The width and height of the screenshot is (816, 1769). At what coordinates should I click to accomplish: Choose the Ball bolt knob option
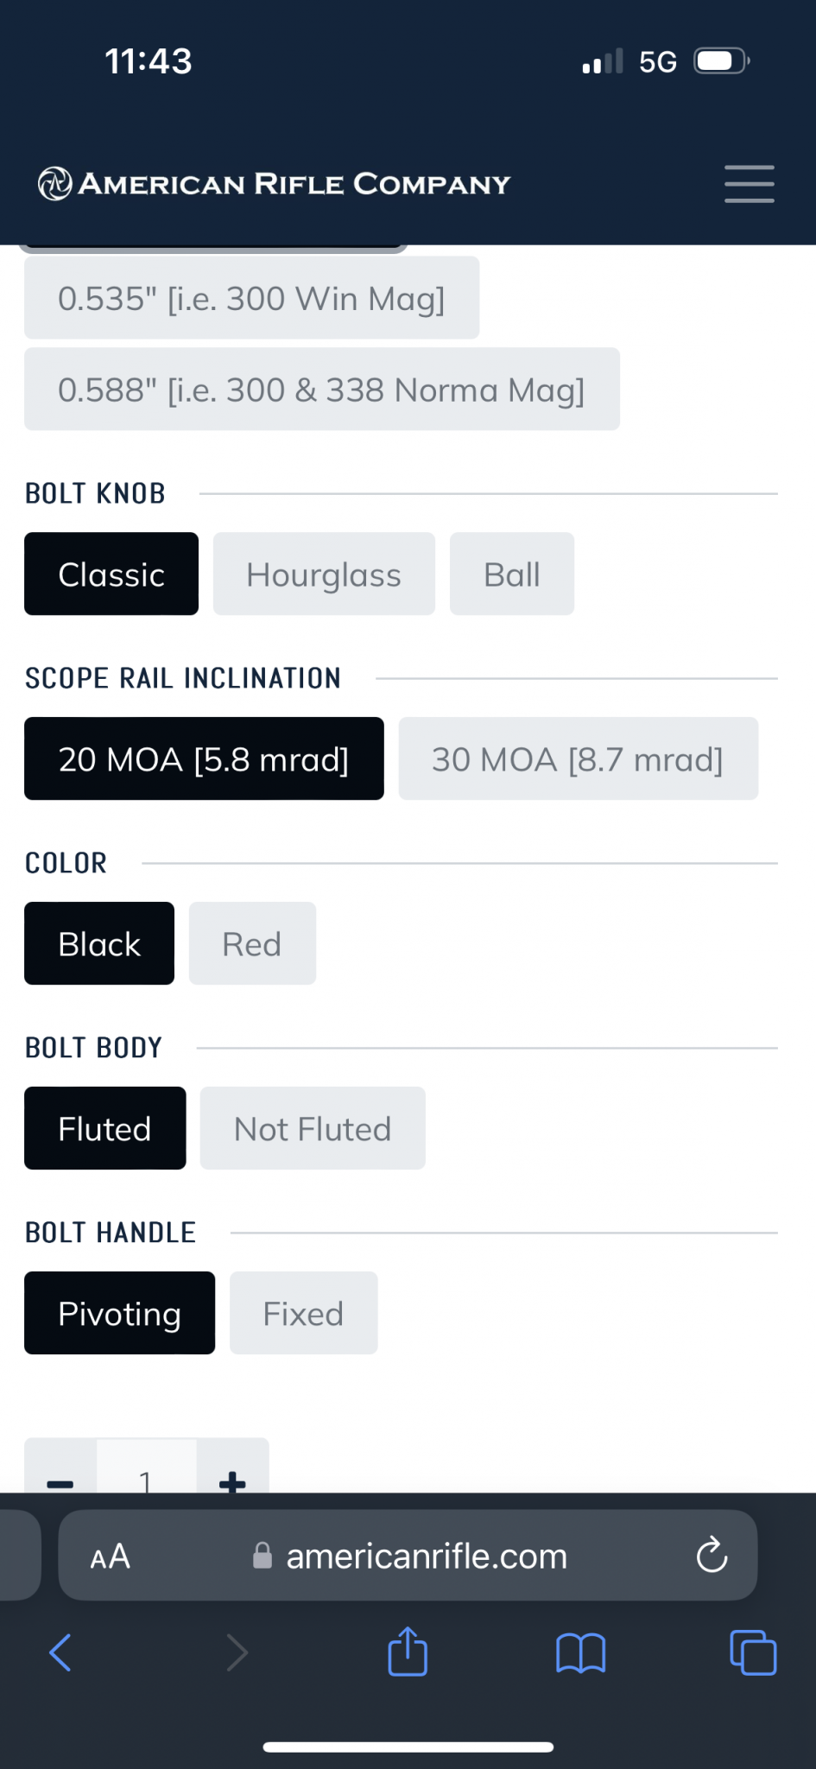(x=512, y=574)
